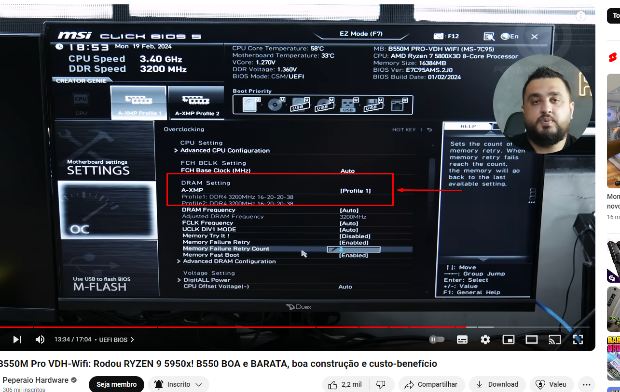This screenshot has height=392, width=620.
Task: Open the more actions ellipsis menu
Action: pos(587,384)
